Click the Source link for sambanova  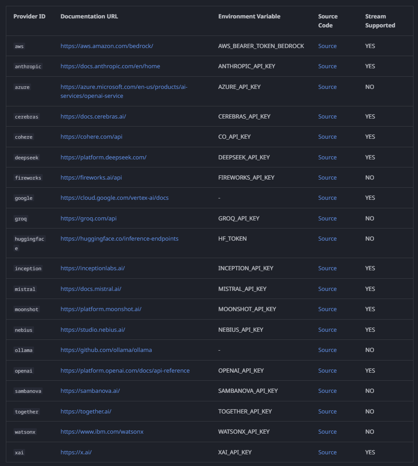pos(327,391)
